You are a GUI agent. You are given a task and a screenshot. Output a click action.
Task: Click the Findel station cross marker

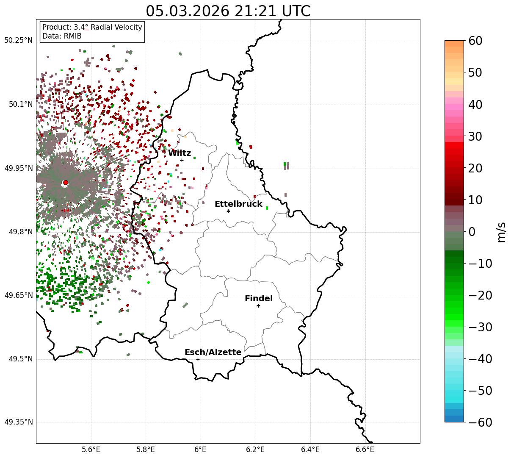pyautogui.click(x=258, y=305)
